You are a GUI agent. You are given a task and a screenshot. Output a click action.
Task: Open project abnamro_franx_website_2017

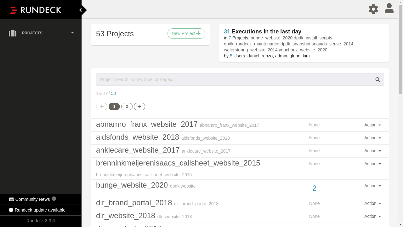(147, 124)
